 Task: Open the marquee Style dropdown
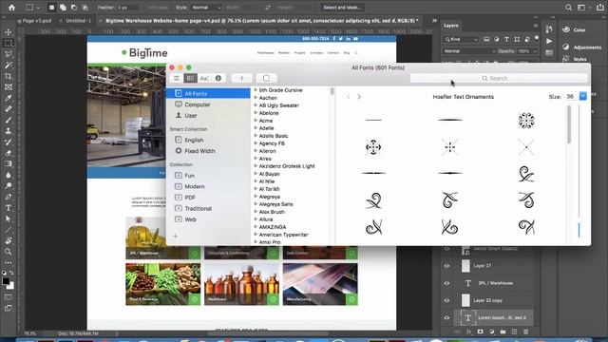coord(205,8)
